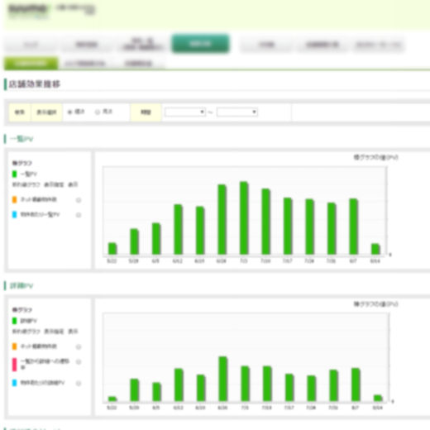This screenshot has height=430, width=430.
Task: Toggle blue line graph in 一覧PV panel
Action: point(79,215)
